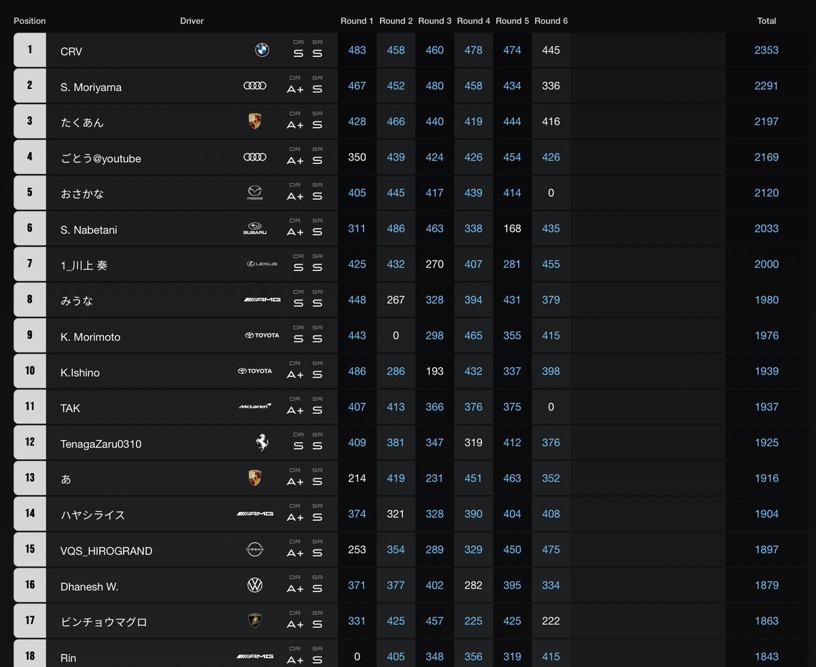The height and width of the screenshot is (667, 816).
Task: Click the AMG logo beside みうな
Action: tap(262, 300)
